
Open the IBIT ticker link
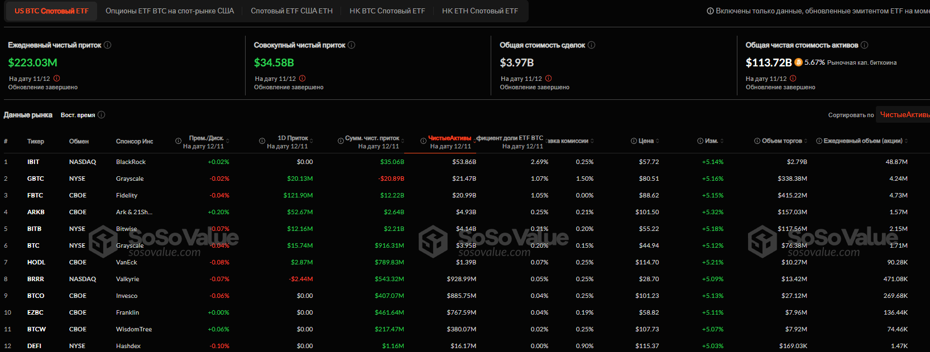click(33, 162)
